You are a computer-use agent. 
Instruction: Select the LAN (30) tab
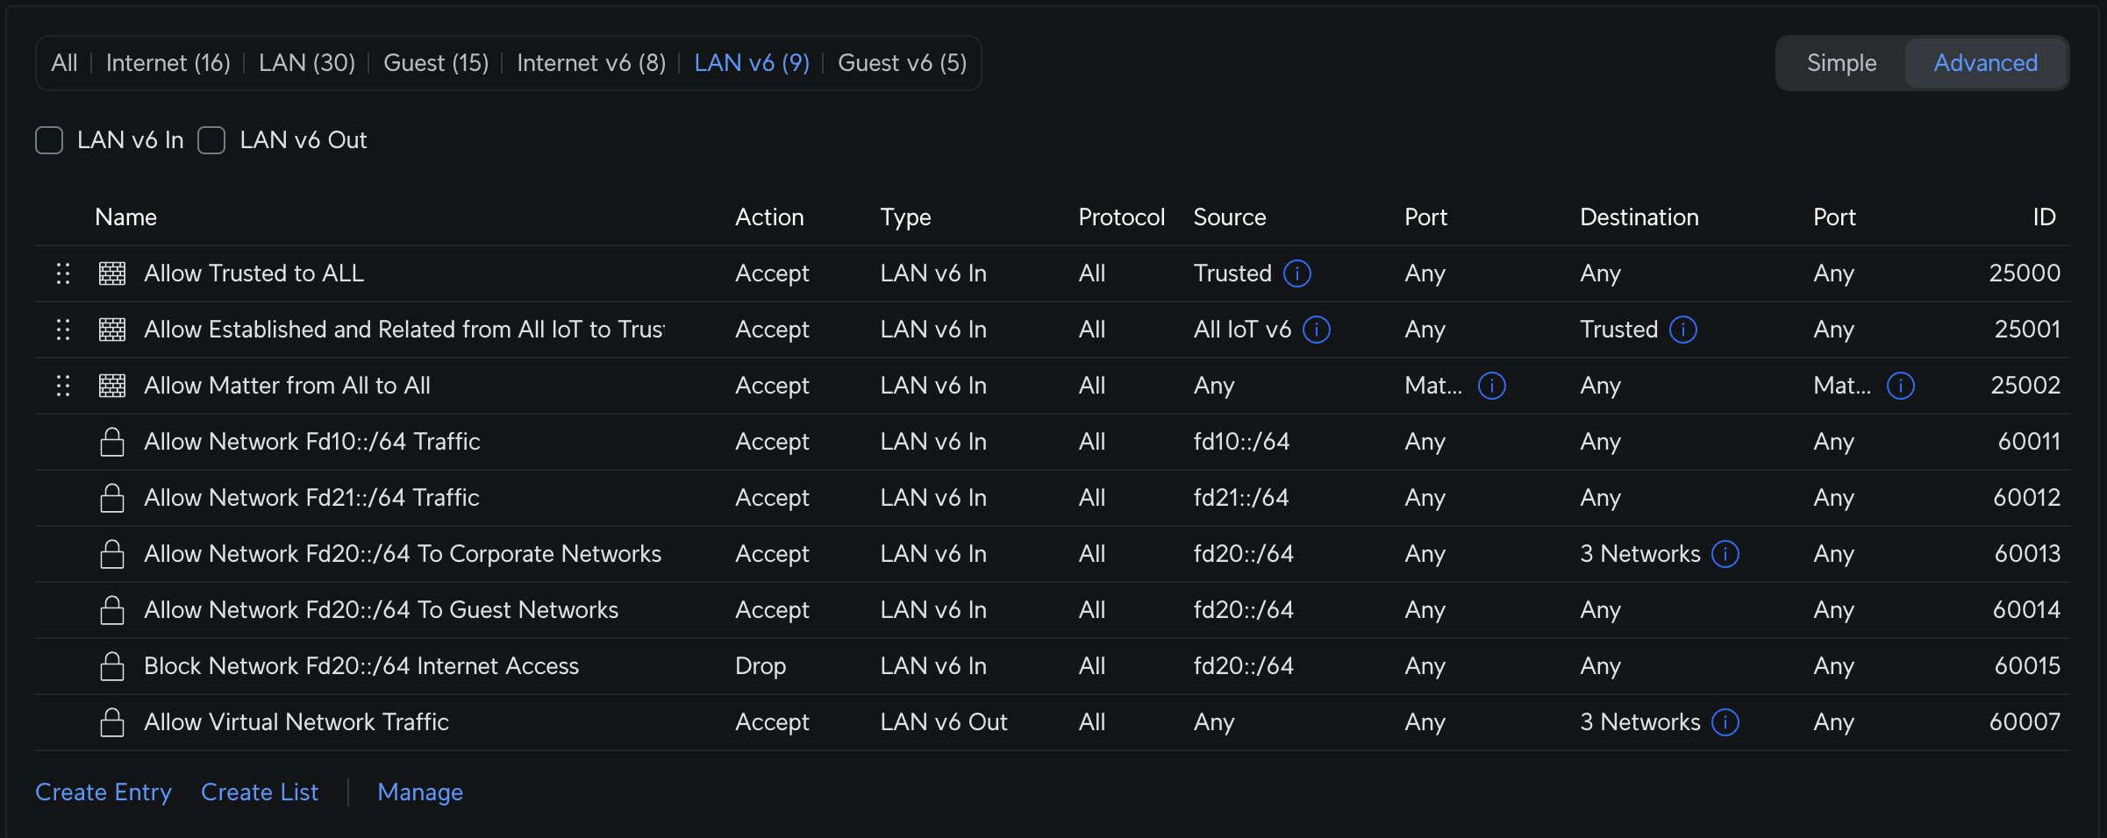click(306, 63)
